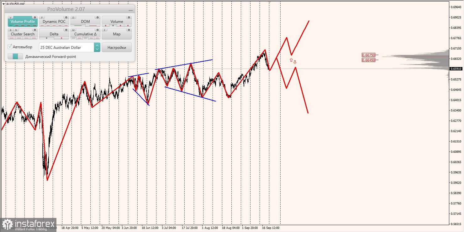
Task: Click the B hotkey tag on Cluster Search
Action: [x=11, y=30]
